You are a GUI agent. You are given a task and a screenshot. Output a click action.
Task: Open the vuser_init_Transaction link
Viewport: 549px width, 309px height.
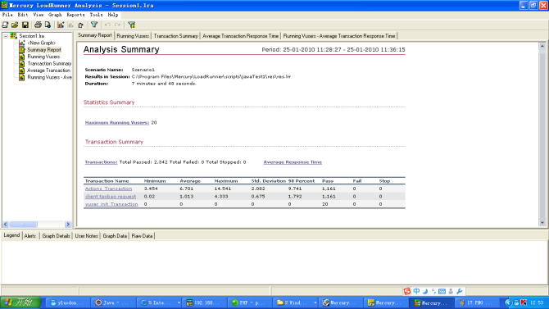(x=111, y=204)
